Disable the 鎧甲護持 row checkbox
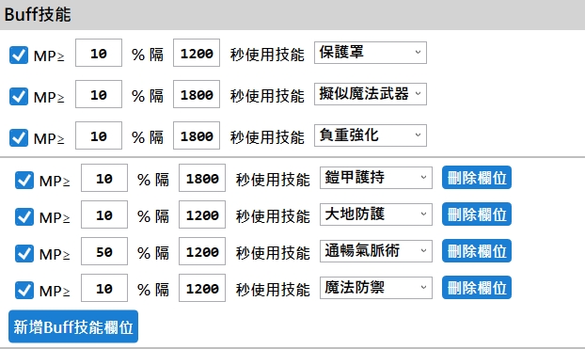 tap(24, 181)
